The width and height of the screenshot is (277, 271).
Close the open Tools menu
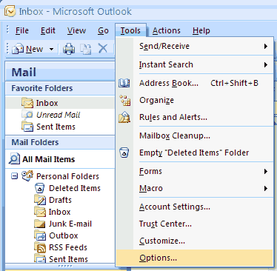click(x=130, y=30)
